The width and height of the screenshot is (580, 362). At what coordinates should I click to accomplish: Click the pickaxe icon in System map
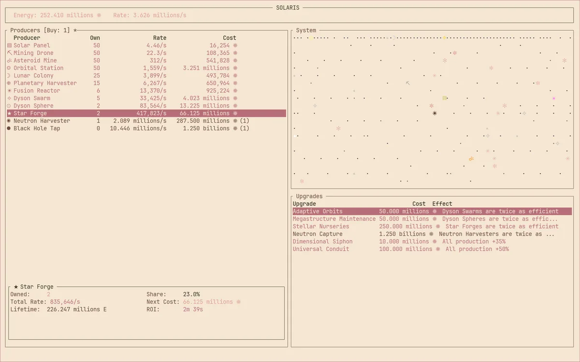[x=408, y=83]
